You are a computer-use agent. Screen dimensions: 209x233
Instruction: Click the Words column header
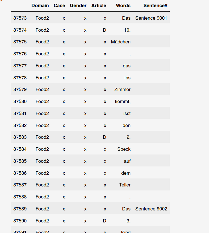pos(123,5)
